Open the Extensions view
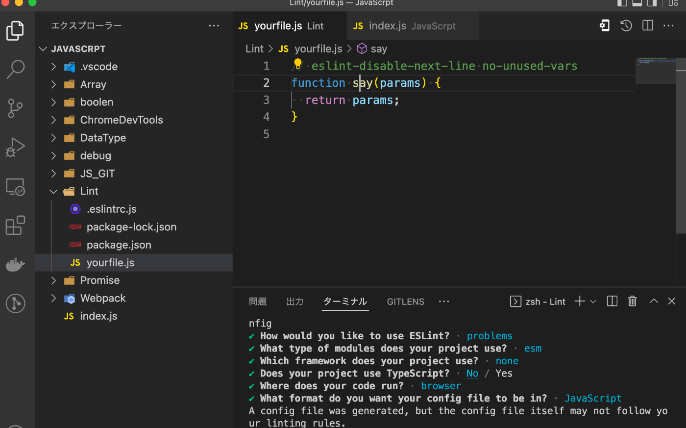This screenshot has width=686, height=428. [15, 225]
